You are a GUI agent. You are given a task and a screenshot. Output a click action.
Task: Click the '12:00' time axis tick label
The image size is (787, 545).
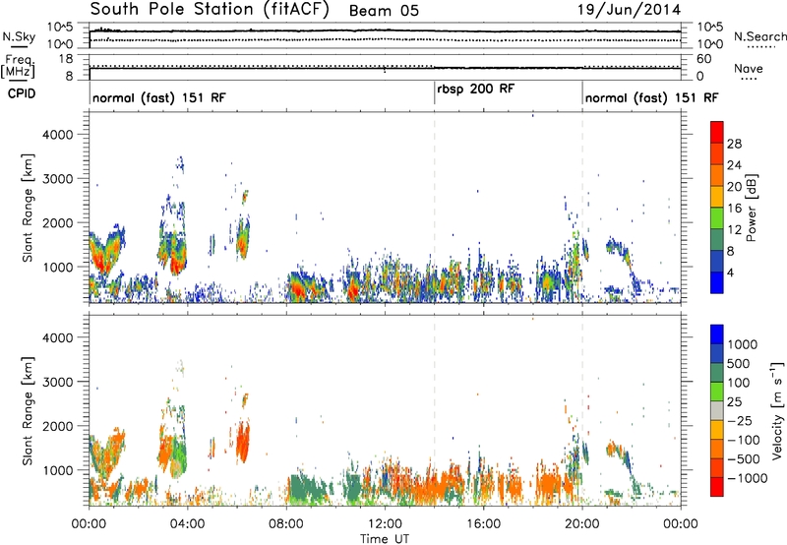coord(385,524)
